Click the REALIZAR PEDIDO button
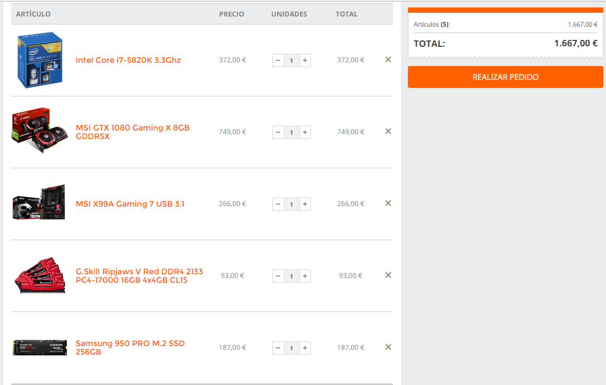Image resolution: width=606 pixels, height=385 pixels. 505,77
